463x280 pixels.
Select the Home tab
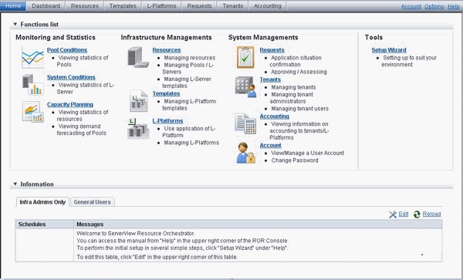tap(13, 6)
